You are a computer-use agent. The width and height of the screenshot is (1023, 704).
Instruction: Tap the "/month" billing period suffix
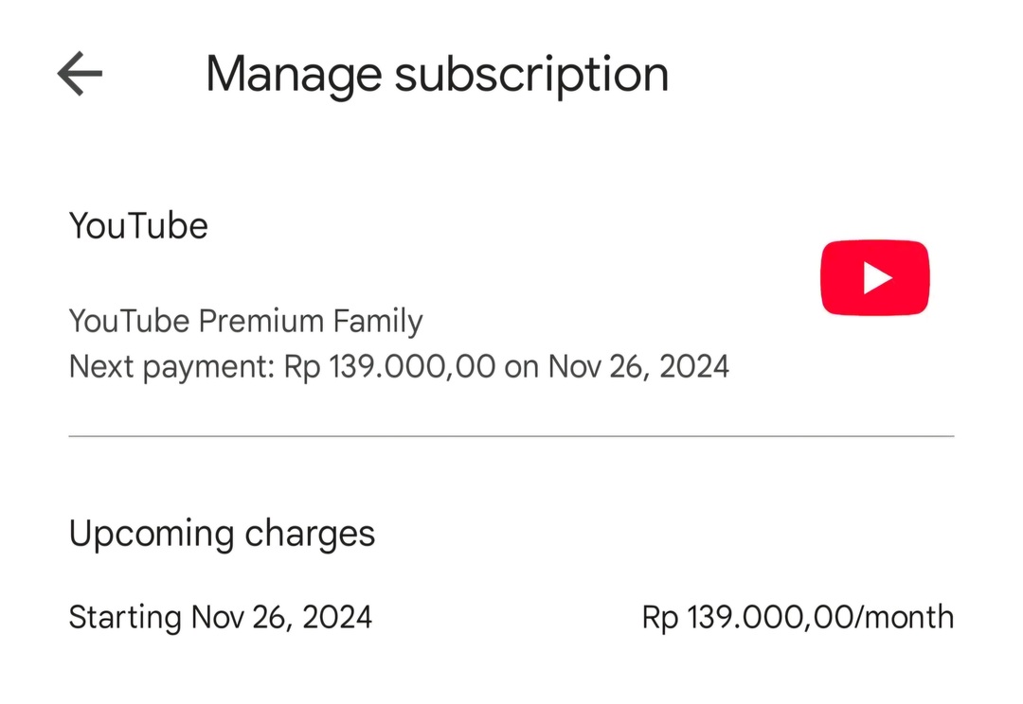pyautogui.click(x=905, y=618)
